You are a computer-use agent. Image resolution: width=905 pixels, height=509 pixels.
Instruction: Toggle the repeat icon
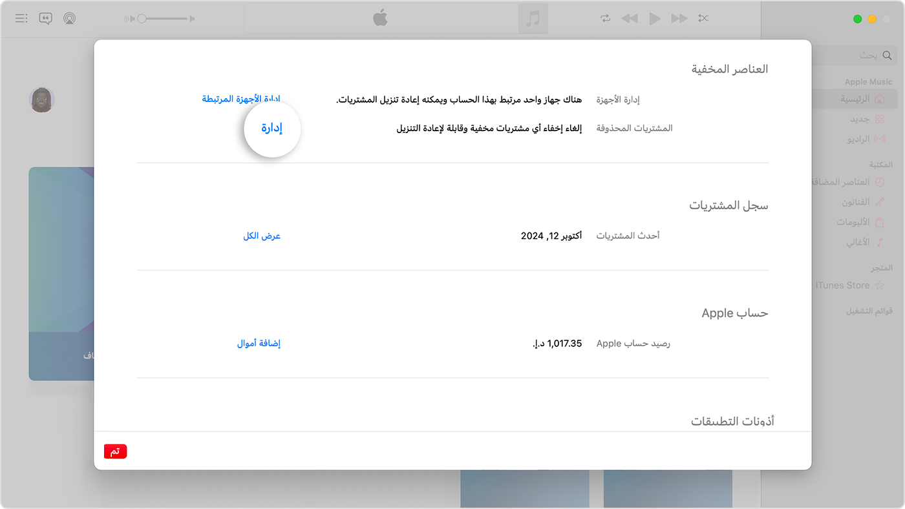(x=605, y=19)
